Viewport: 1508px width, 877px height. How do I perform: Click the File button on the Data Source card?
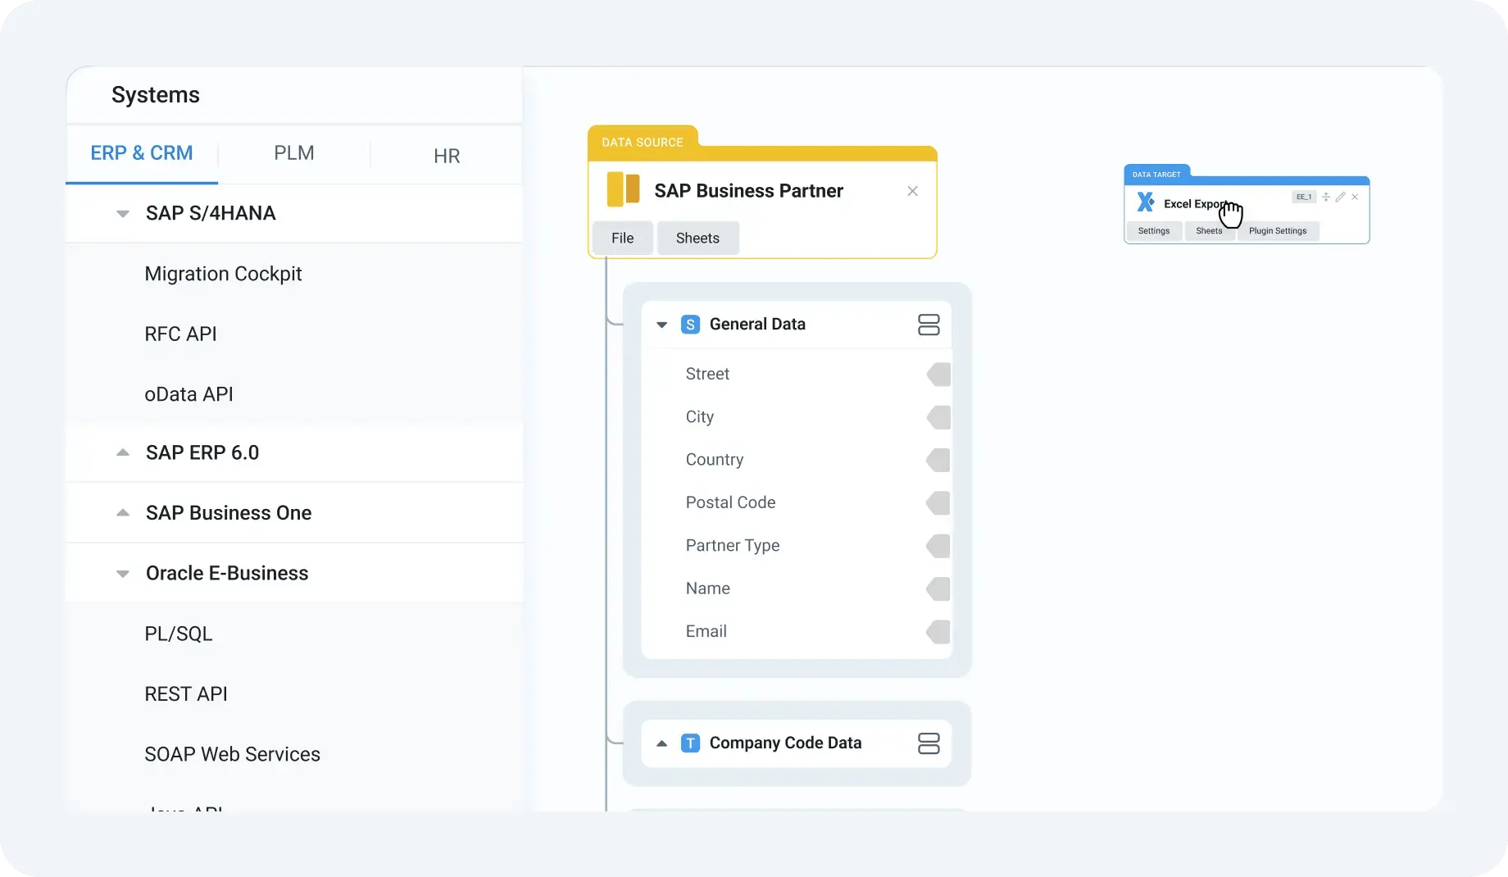[622, 239]
